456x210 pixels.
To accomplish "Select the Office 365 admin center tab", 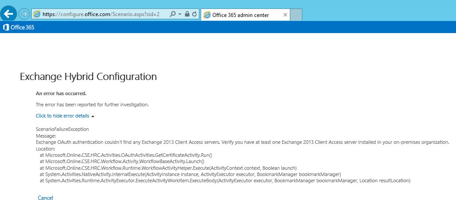I will pos(245,15).
